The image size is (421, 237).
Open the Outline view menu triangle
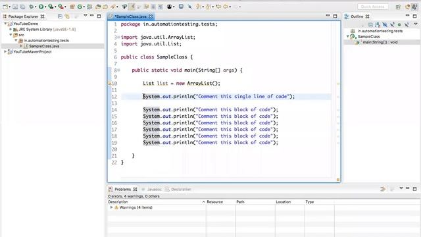point(416,24)
